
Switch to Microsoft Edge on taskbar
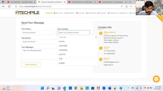[x=65, y=88]
